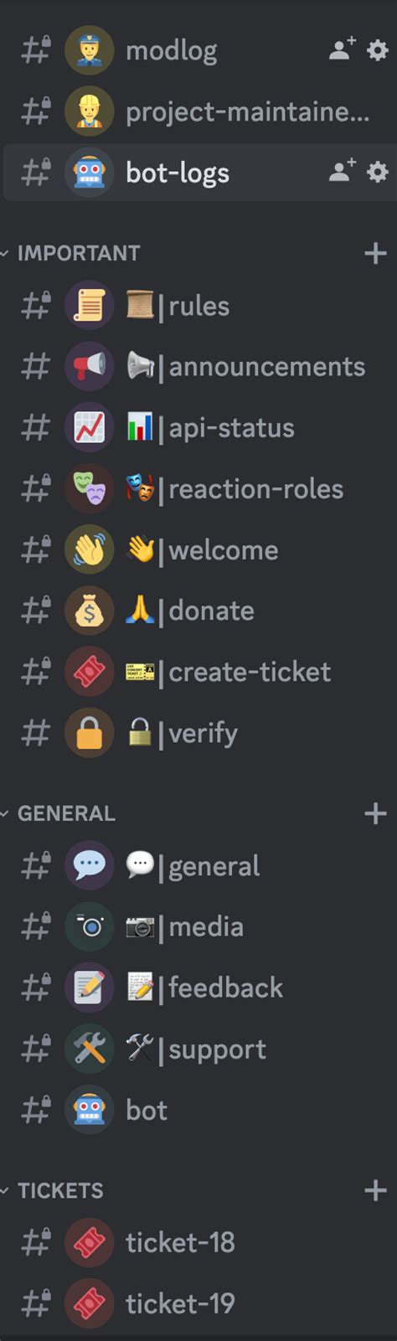
Task: Click megaphone avatar of announcements channel
Action: pyautogui.click(x=90, y=366)
